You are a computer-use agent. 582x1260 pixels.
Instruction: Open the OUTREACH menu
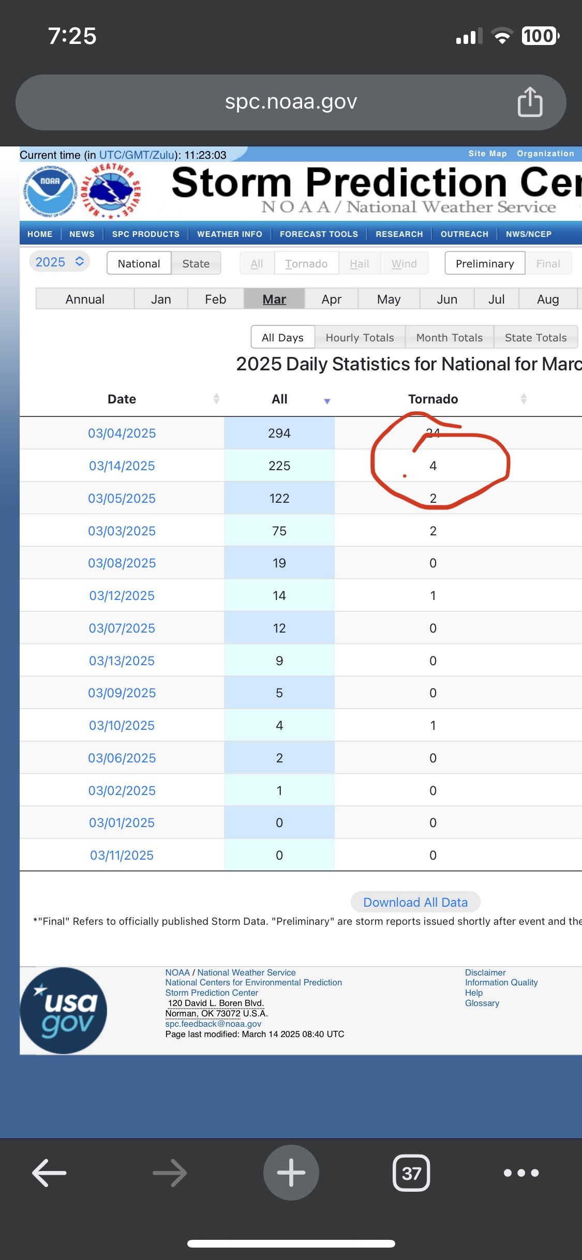point(465,234)
